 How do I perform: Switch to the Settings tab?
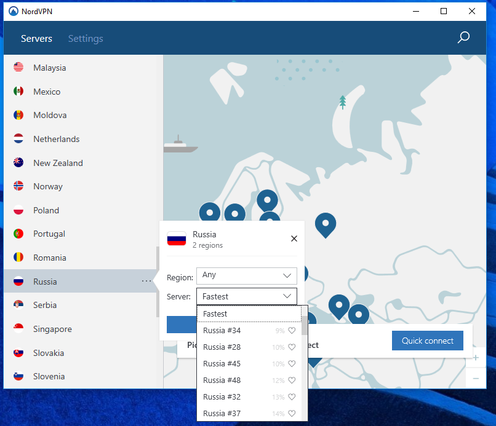86,39
